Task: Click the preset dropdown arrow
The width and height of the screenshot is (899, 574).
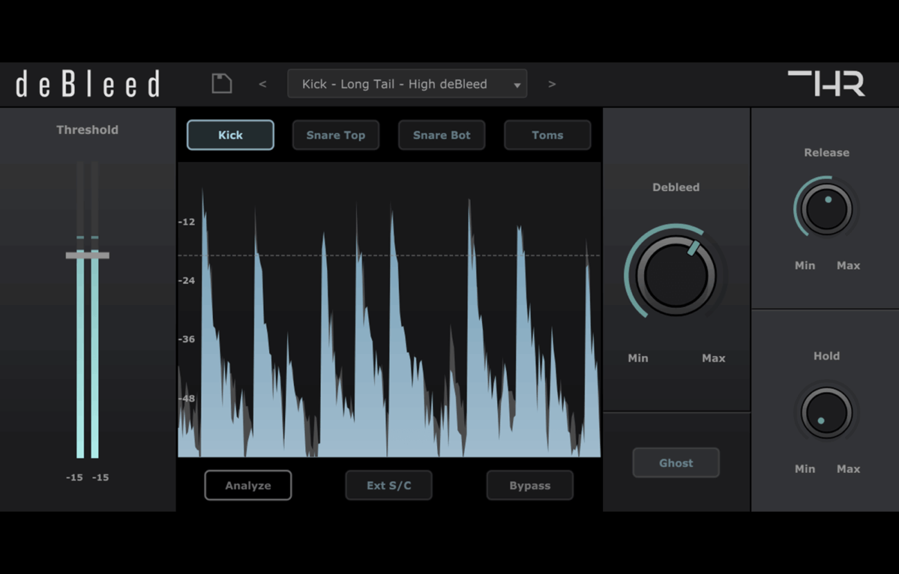Action: coord(517,85)
